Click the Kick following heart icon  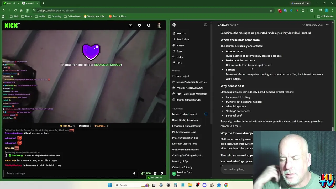[x=139, y=25]
